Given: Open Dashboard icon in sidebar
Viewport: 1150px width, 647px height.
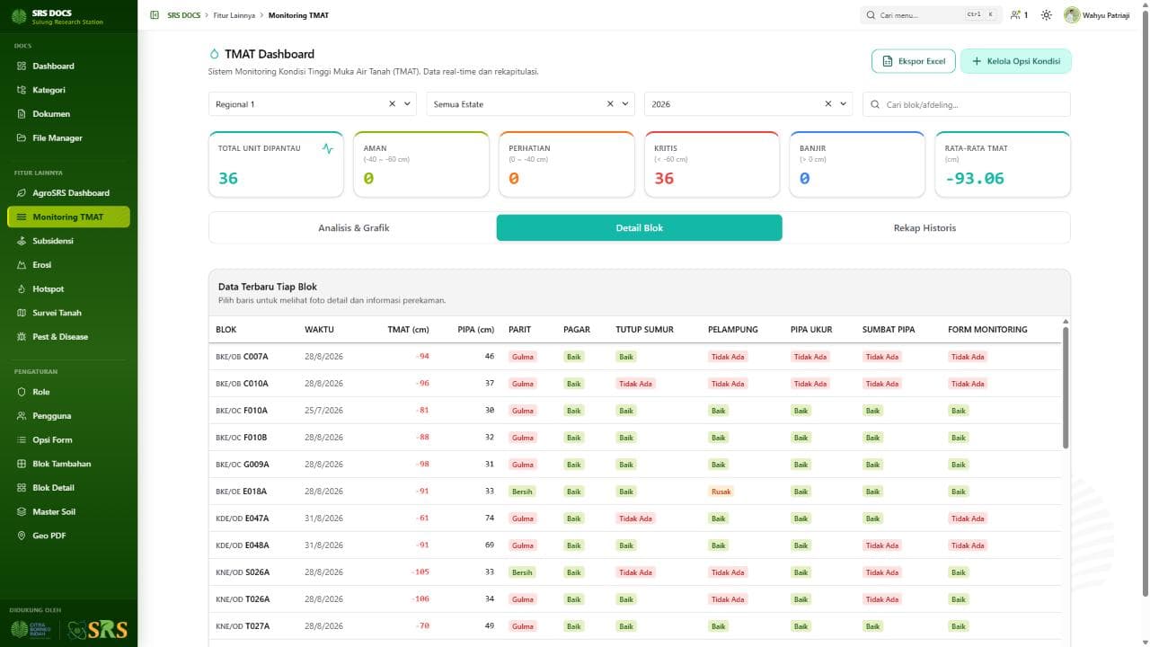Looking at the screenshot, I should (22, 66).
